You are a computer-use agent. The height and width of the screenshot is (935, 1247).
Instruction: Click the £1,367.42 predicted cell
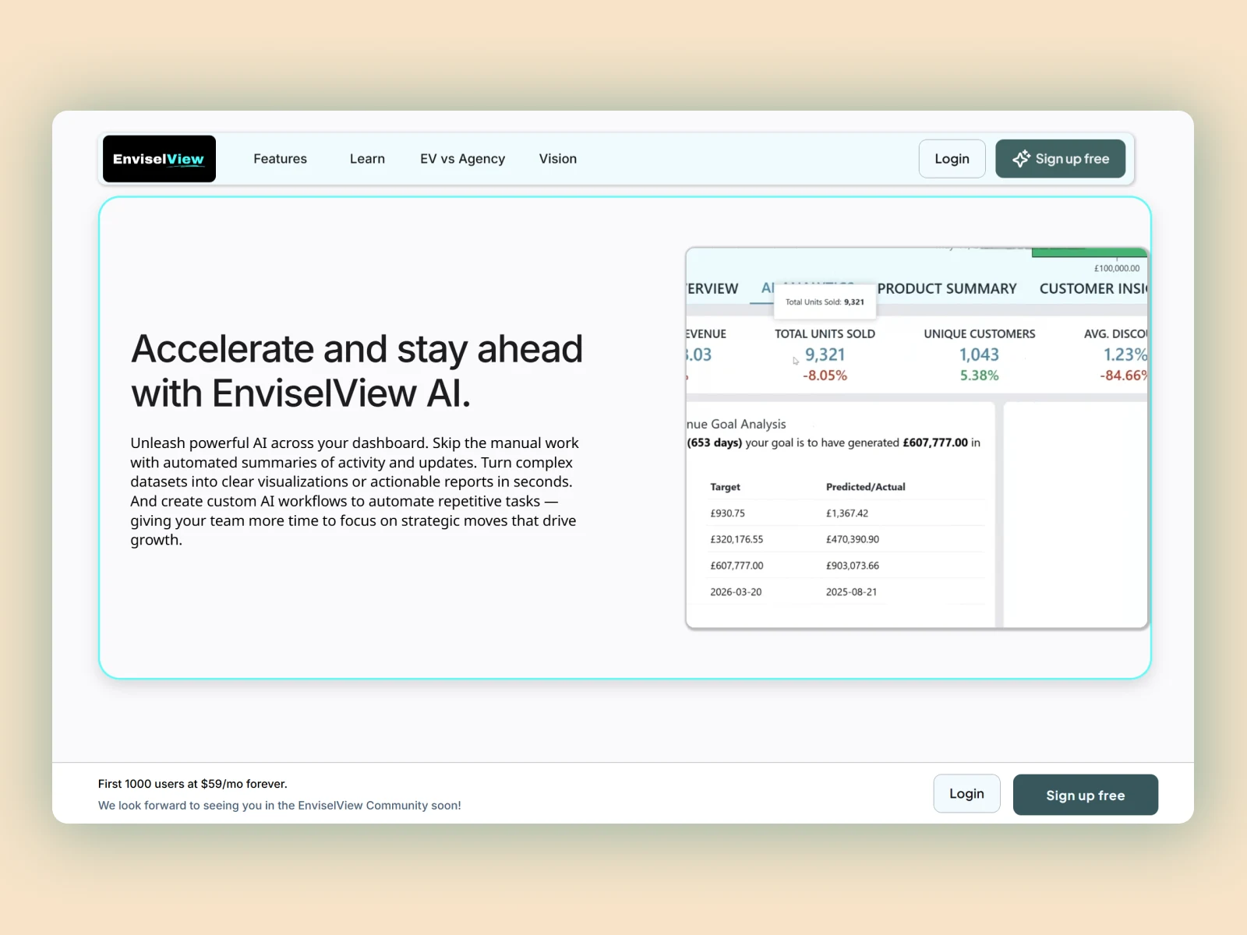click(x=847, y=513)
